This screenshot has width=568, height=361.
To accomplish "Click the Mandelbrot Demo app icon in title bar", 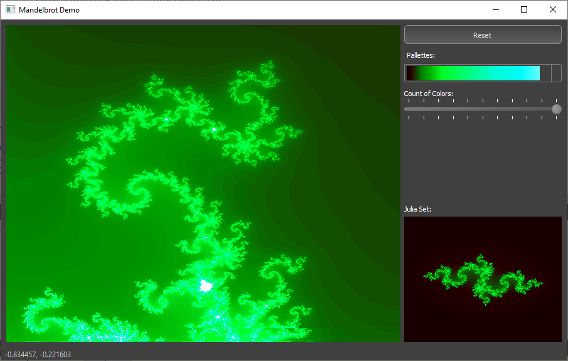I will point(10,10).
